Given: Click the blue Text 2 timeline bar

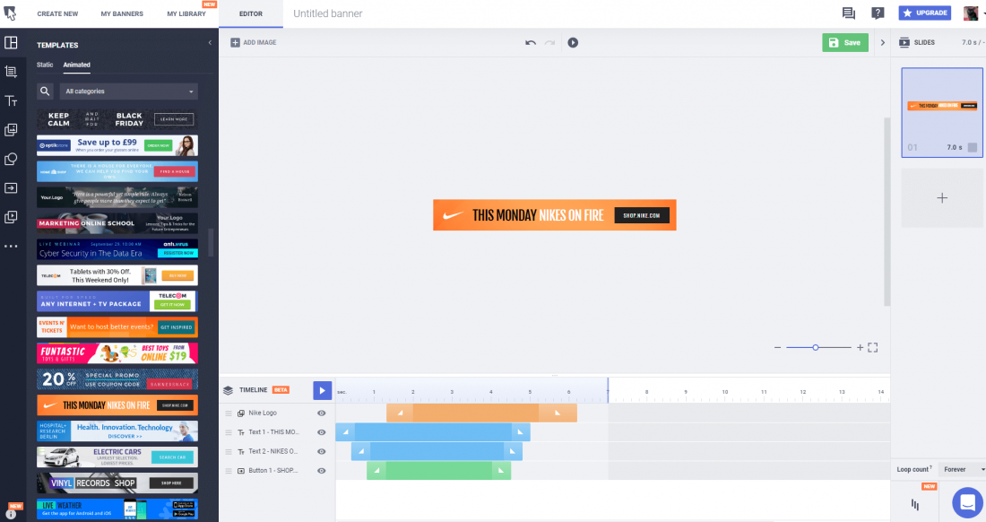Looking at the screenshot, I should [437, 451].
